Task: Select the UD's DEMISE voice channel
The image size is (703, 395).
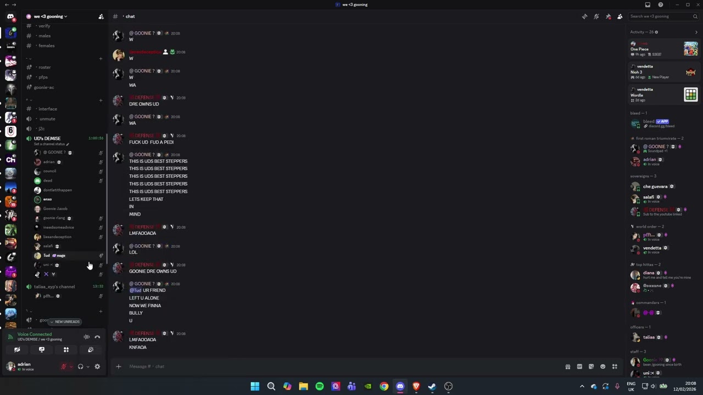Action: (x=47, y=138)
